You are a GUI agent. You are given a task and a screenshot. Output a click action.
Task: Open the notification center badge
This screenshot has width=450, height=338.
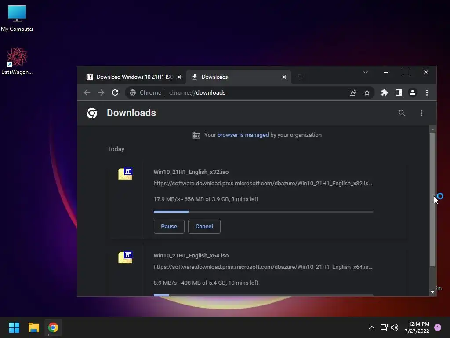point(438,327)
